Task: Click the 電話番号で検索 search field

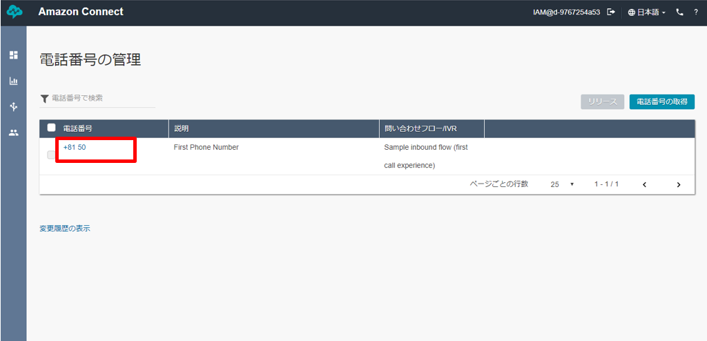Action: pyautogui.click(x=104, y=98)
